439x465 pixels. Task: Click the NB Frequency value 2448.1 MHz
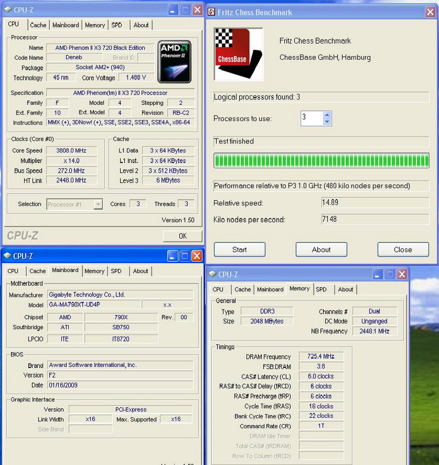(x=375, y=331)
